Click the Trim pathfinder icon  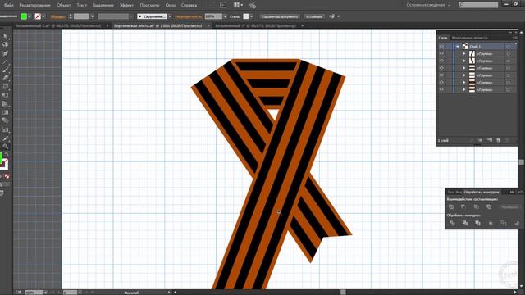465,223
